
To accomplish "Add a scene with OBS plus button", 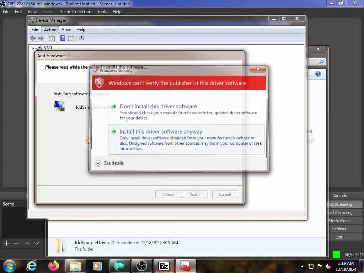I will coord(7,243).
